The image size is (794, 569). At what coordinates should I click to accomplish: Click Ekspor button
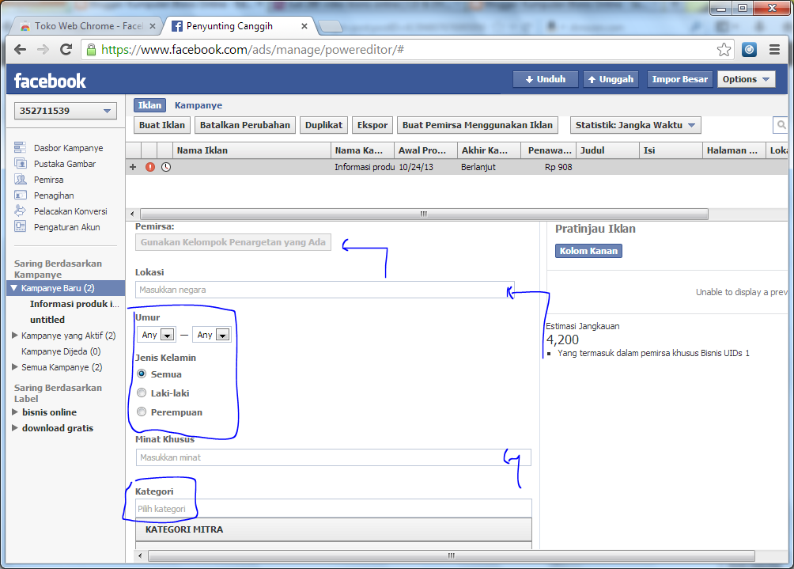(372, 125)
